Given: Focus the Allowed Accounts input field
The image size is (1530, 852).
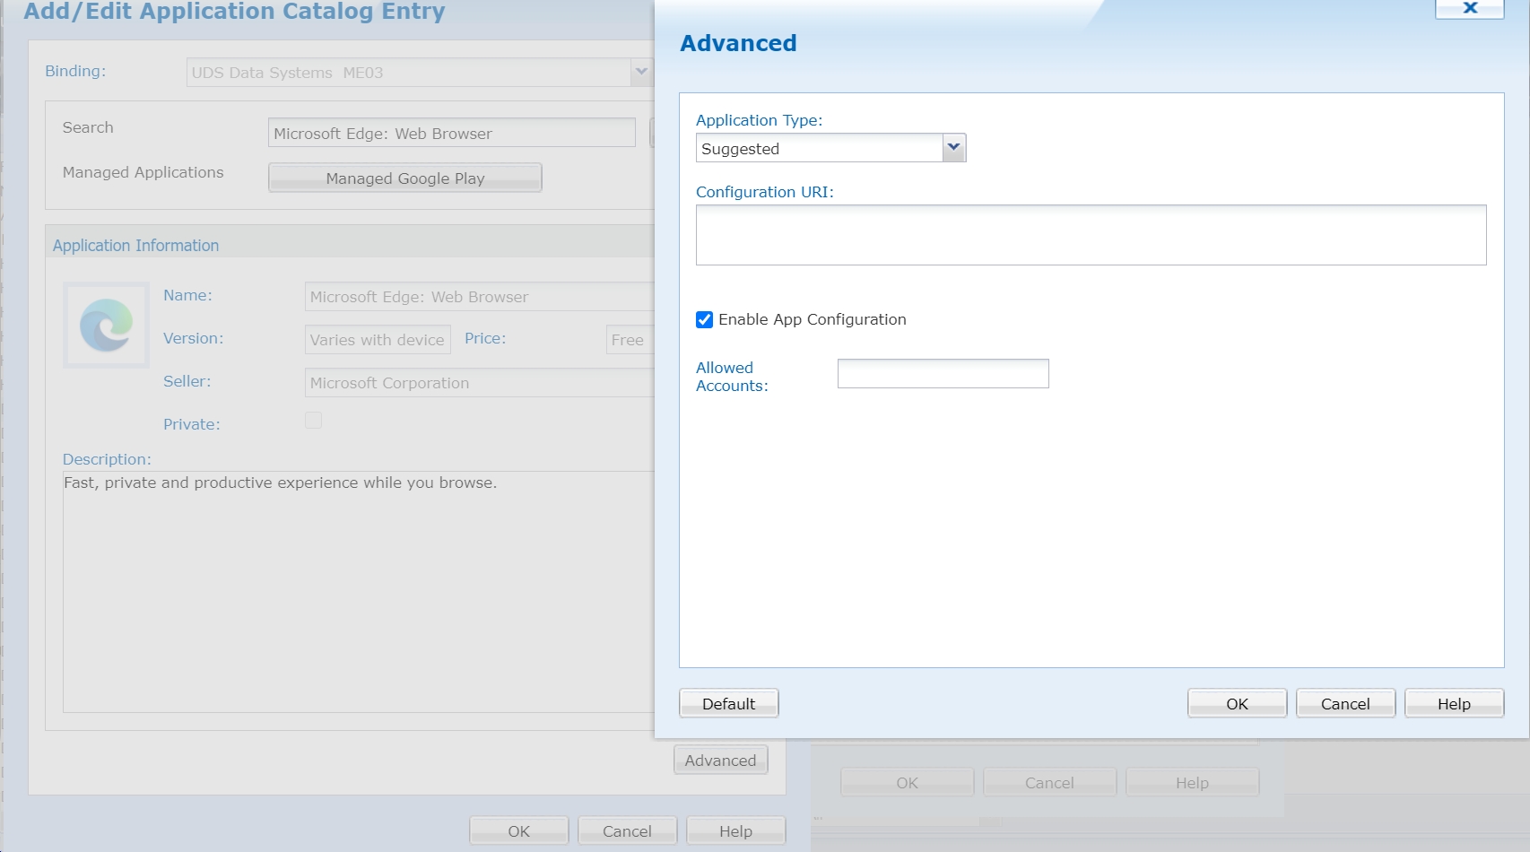Looking at the screenshot, I should (x=943, y=374).
